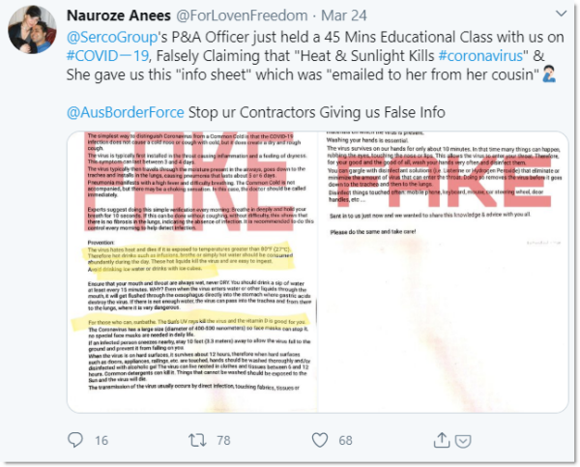Click the reply speech bubble icon

pos(75,440)
